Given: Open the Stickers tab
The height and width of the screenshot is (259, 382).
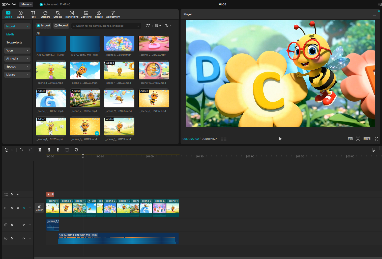Looking at the screenshot, I should pyautogui.click(x=45, y=14).
